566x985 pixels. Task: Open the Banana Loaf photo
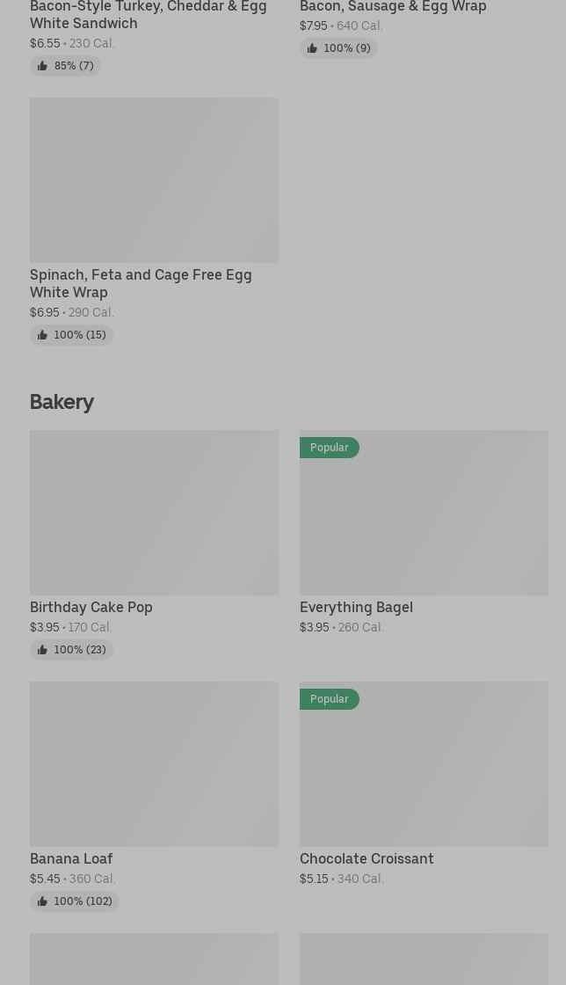tap(155, 764)
